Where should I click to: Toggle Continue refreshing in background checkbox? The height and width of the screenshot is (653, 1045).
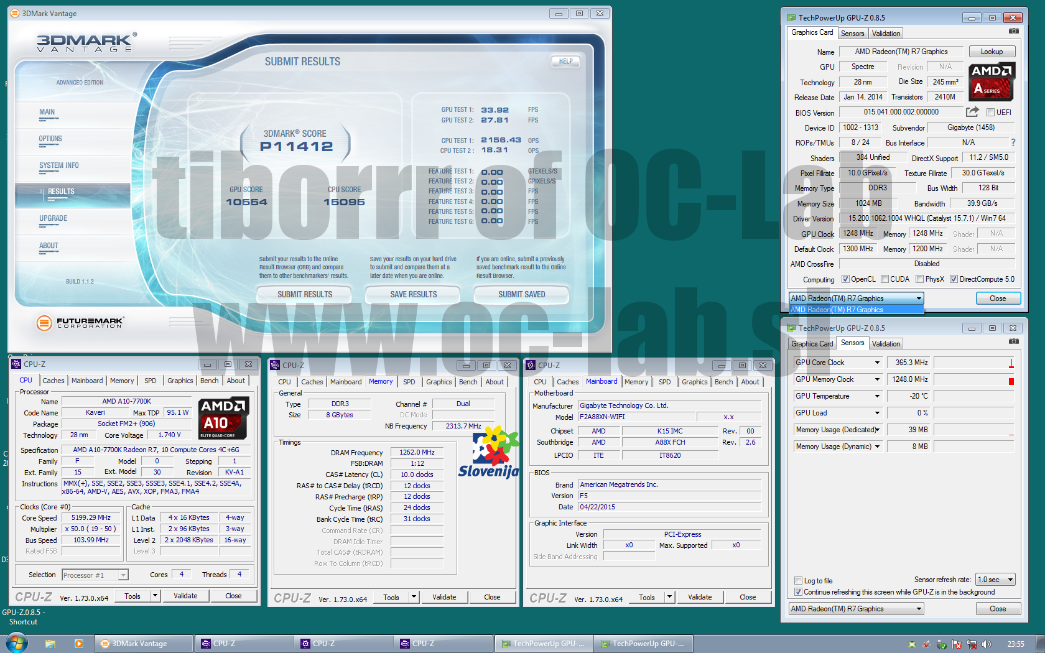[798, 592]
